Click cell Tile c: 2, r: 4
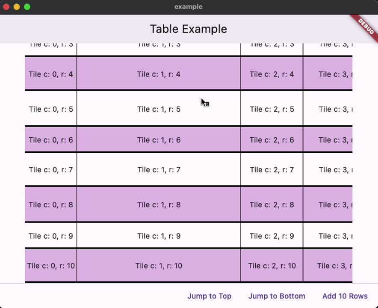 point(272,74)
